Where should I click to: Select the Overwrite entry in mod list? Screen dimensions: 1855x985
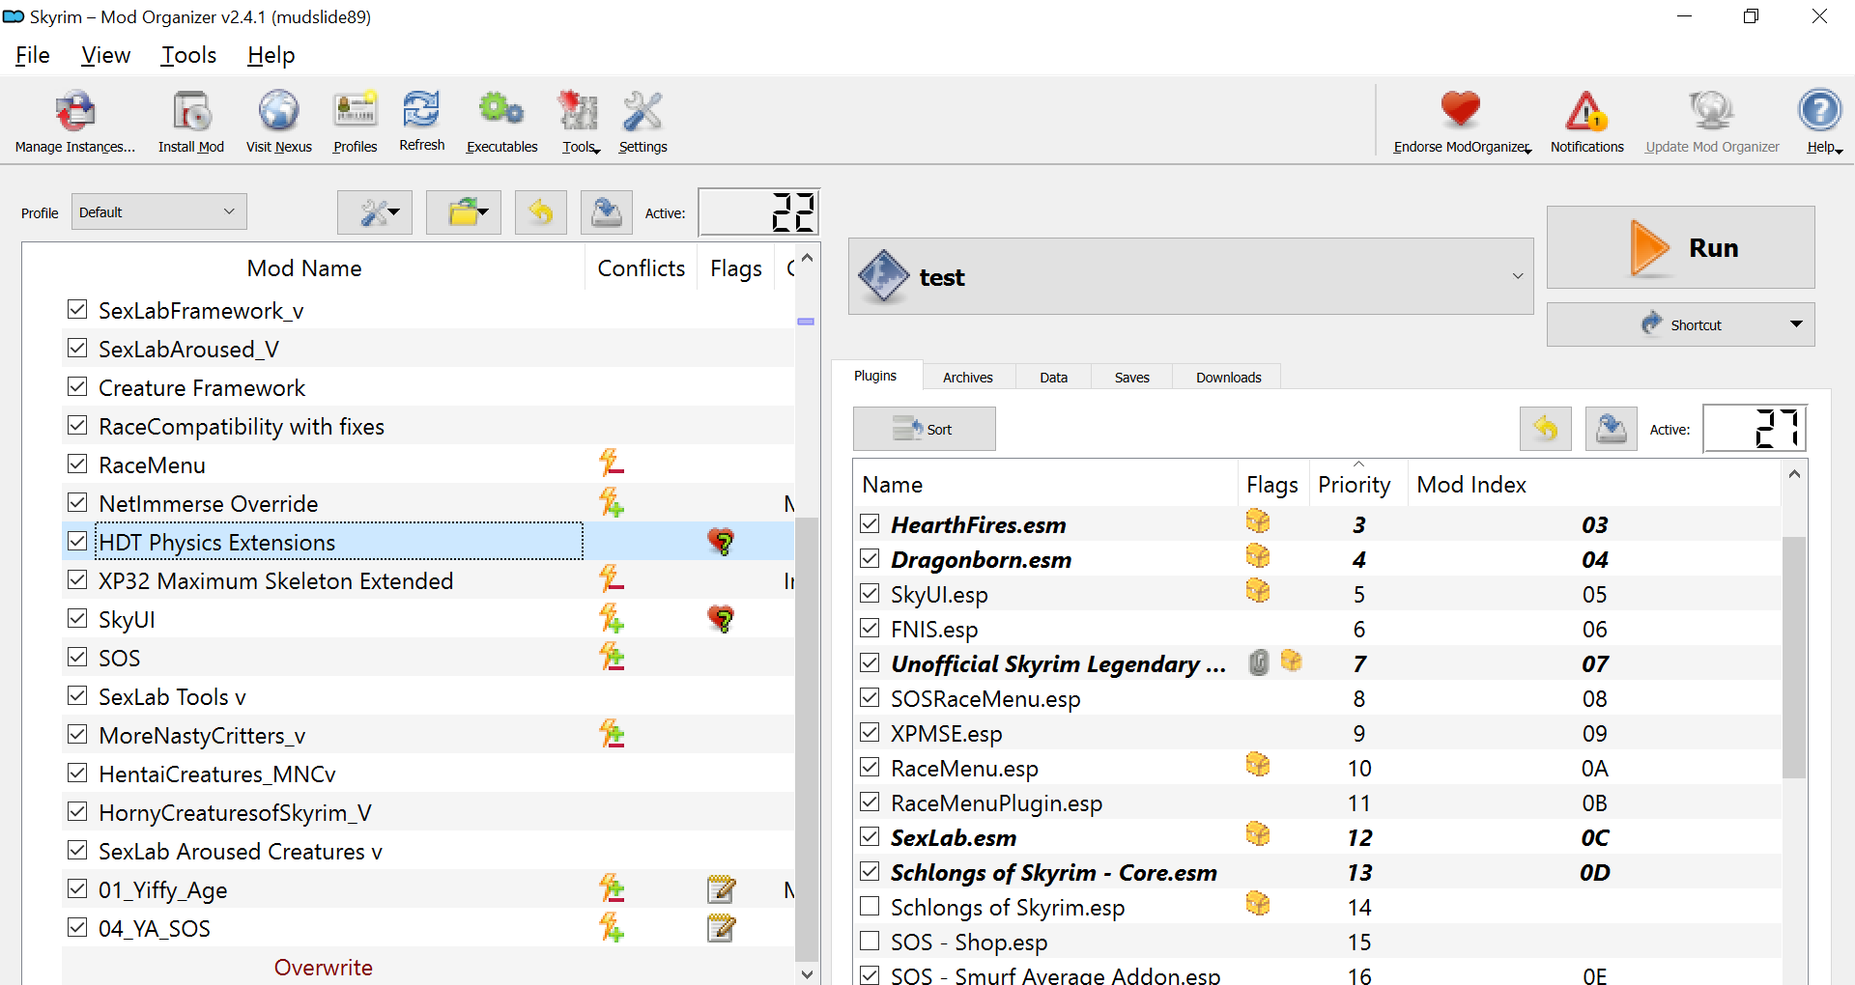(x=323, y=967)
